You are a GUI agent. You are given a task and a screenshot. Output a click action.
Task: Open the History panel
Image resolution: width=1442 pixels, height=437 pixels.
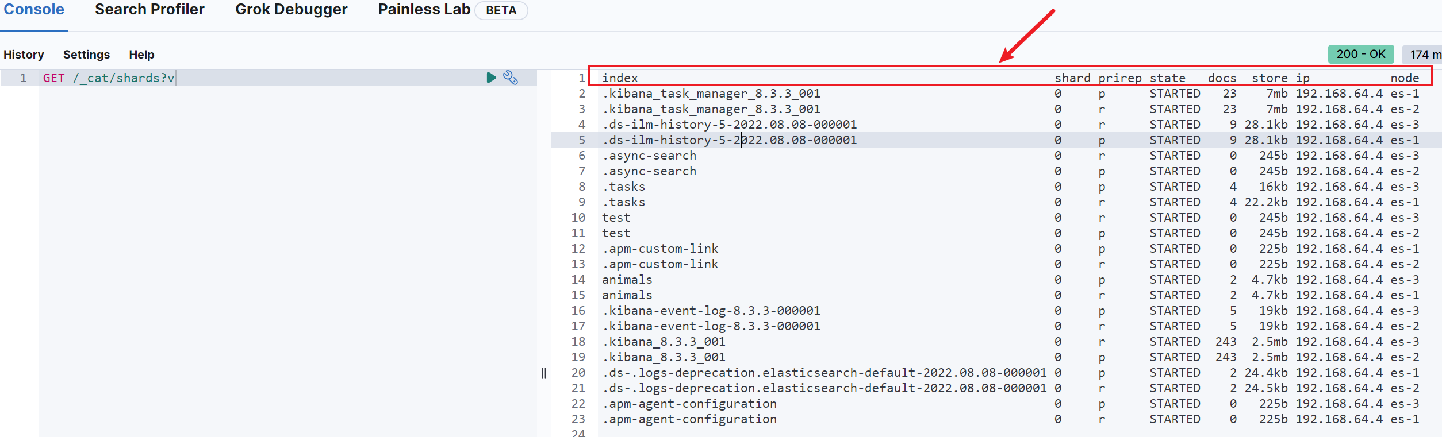click(x=24, y=55)
